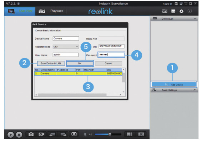Click the stop button in bottom toolbar

point(19,135)
